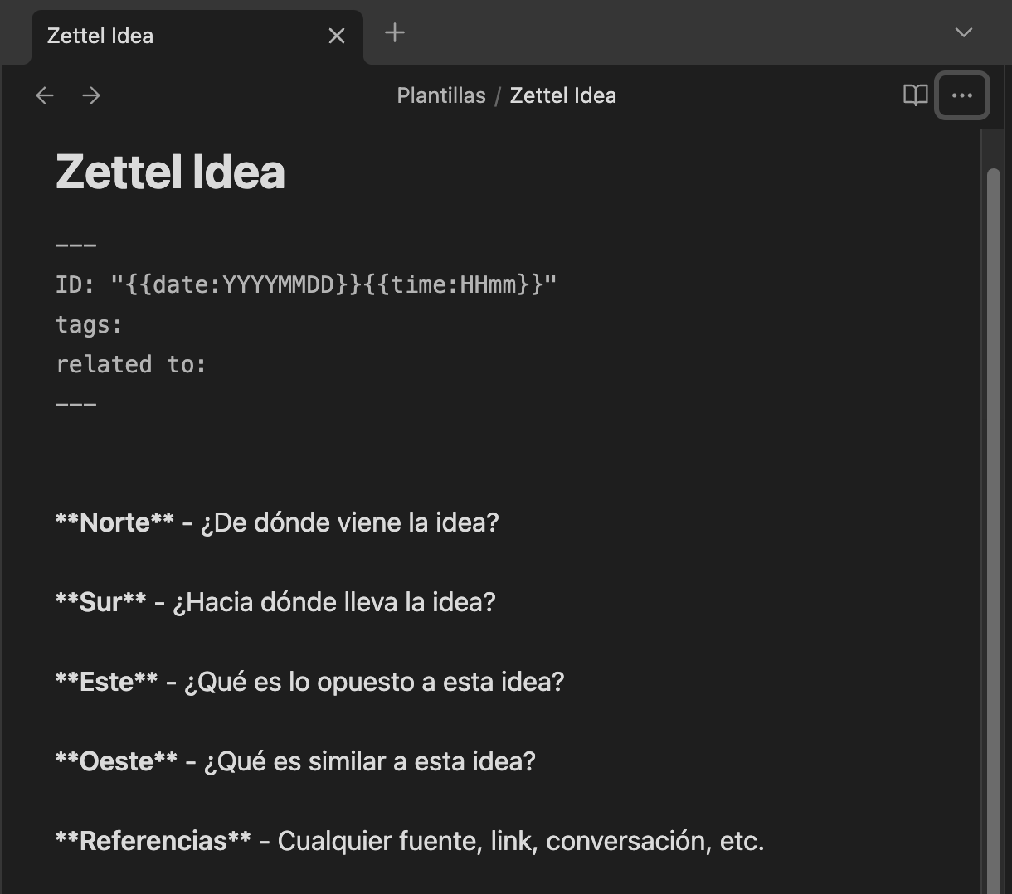This screenshot has height=894, width=1012.
Task: Place cursor in the ID frontmatter line
Action: coord(305,284)
